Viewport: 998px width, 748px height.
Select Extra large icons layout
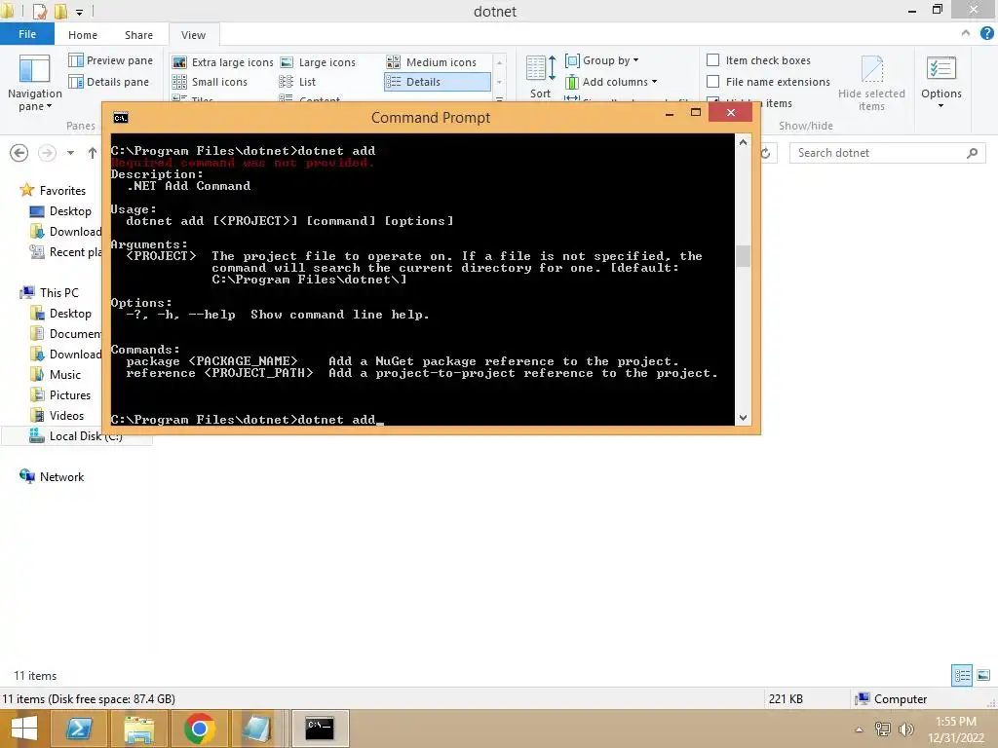[223, 62]
